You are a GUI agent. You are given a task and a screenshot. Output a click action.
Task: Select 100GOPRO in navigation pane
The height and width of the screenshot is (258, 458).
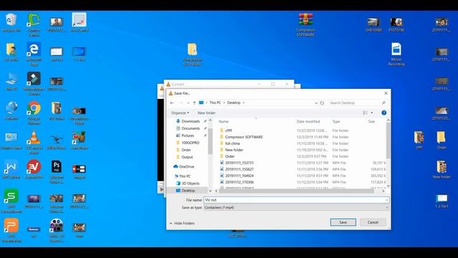(190, 143)
